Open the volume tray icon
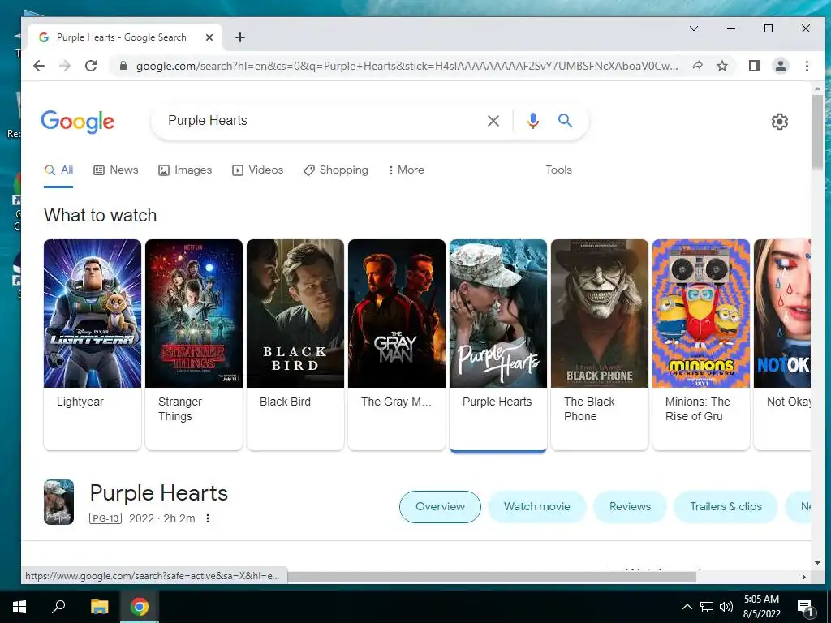The height and width of the screenshot is (623, 831). click(726, 607)
